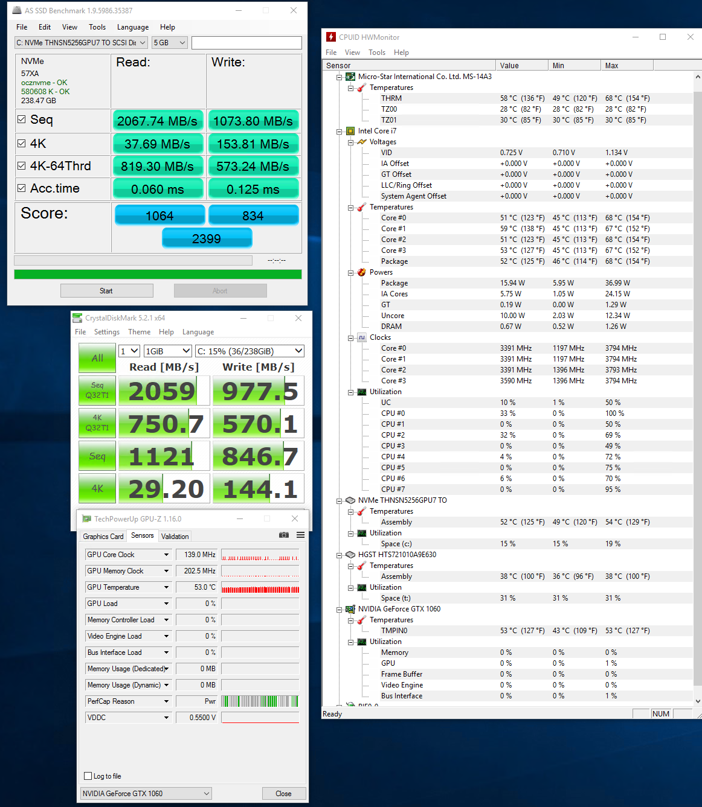Open the Theme menu in CrystalDiskMark
Viewport: 702px width, 807px height.
pyautogui.click(x=139, y=332)
